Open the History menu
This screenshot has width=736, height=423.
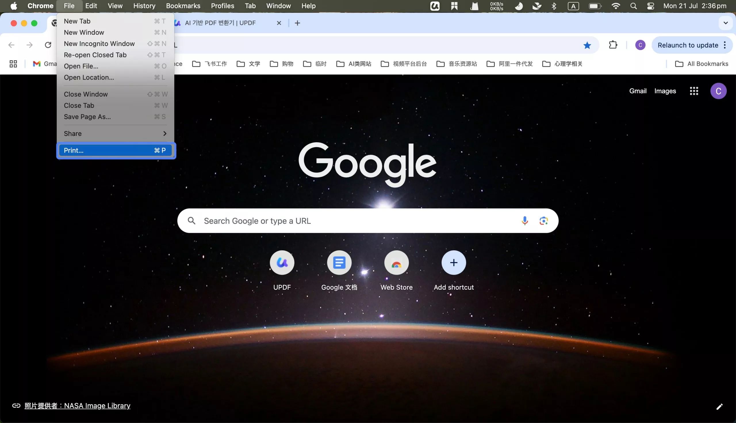tap(144, 6)
